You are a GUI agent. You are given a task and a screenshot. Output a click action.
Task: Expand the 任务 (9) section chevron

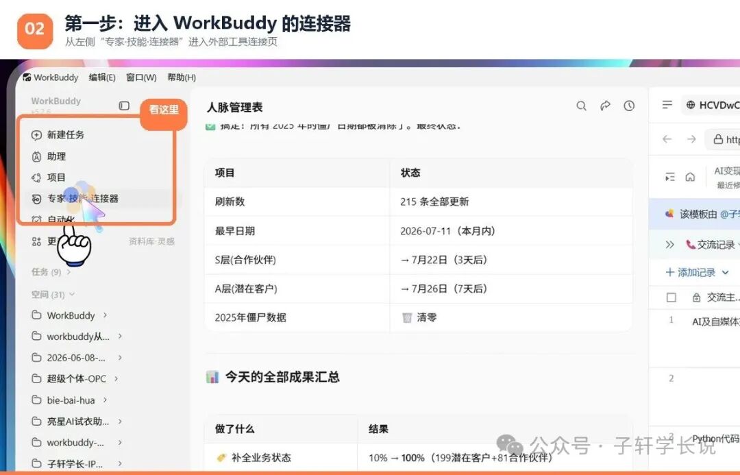pos(69,272)
